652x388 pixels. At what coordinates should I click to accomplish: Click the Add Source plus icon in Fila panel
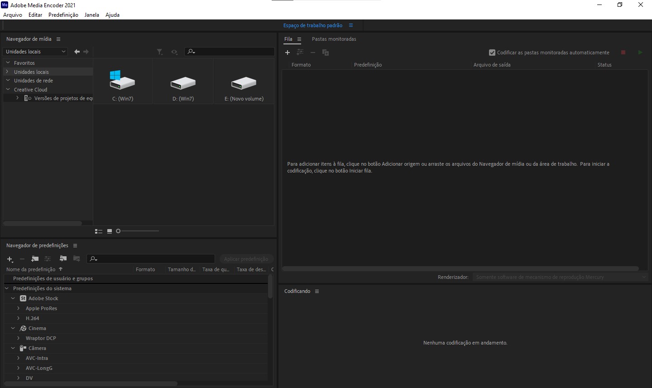[x=287, y=53]
